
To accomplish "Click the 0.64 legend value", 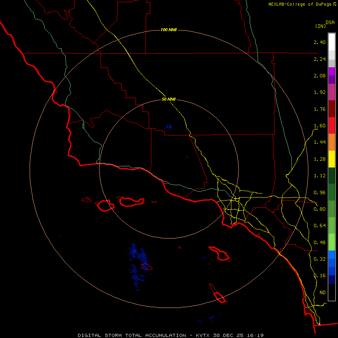I will [x=320, y=226].
